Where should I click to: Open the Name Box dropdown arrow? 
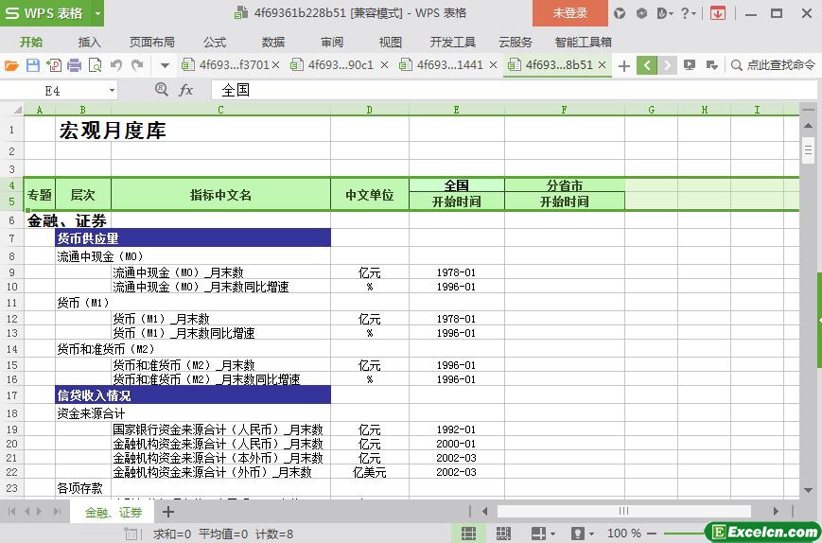[112, 91]
